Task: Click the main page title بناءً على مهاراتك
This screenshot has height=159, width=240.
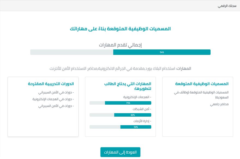Action: pyautogui.click(x=120, y=29)
